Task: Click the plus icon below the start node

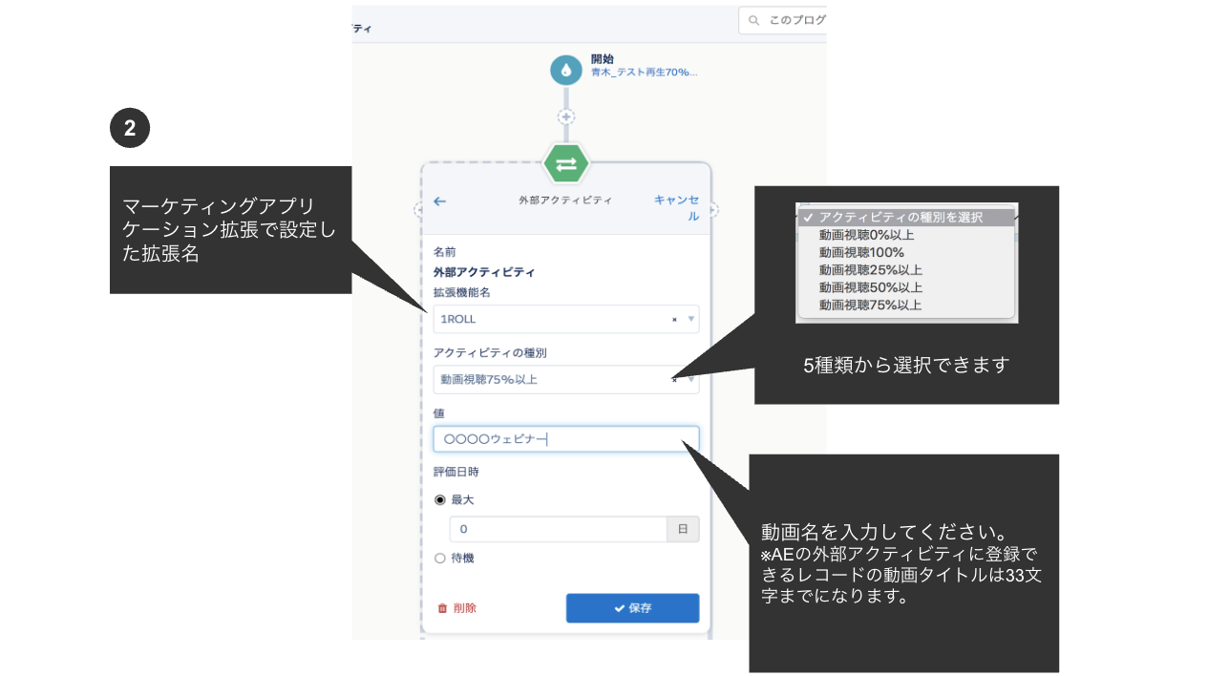Action: click(566, 116)
